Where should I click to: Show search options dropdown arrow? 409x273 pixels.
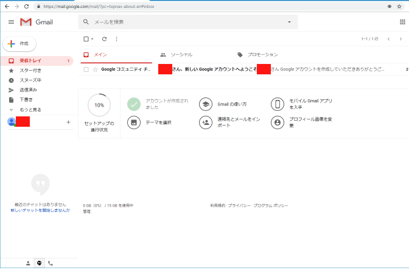pos(289,22)
